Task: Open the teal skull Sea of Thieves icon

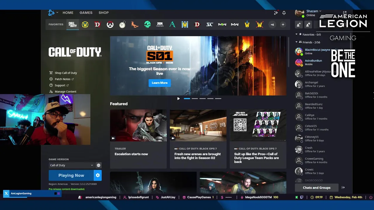Action: (x=147, y=24)
